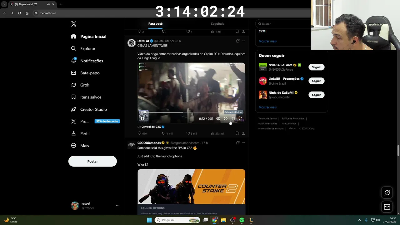The image size is (400, 225).
Task: Open a new browser tab
Action: click(x=61, y=4)
